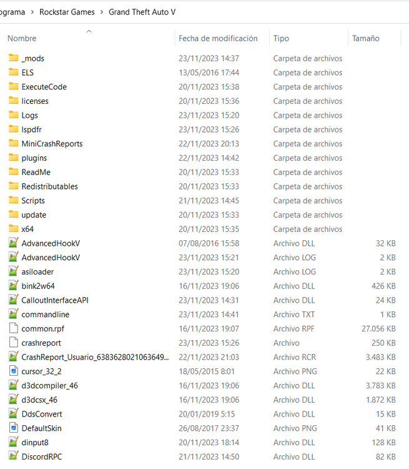Image resolution: width=409 pixels, height=469 pixels.
Task: Select AdvancedHookV LOG file dated 23/11/2023
Action: coord(51,258)
